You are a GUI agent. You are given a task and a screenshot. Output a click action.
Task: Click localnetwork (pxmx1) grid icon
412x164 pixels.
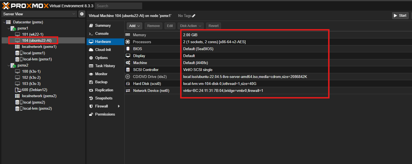coord(18,47)
